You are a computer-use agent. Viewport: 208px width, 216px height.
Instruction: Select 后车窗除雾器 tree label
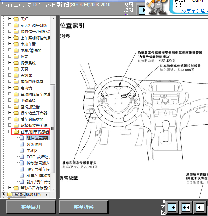click(x=32, y=119)
